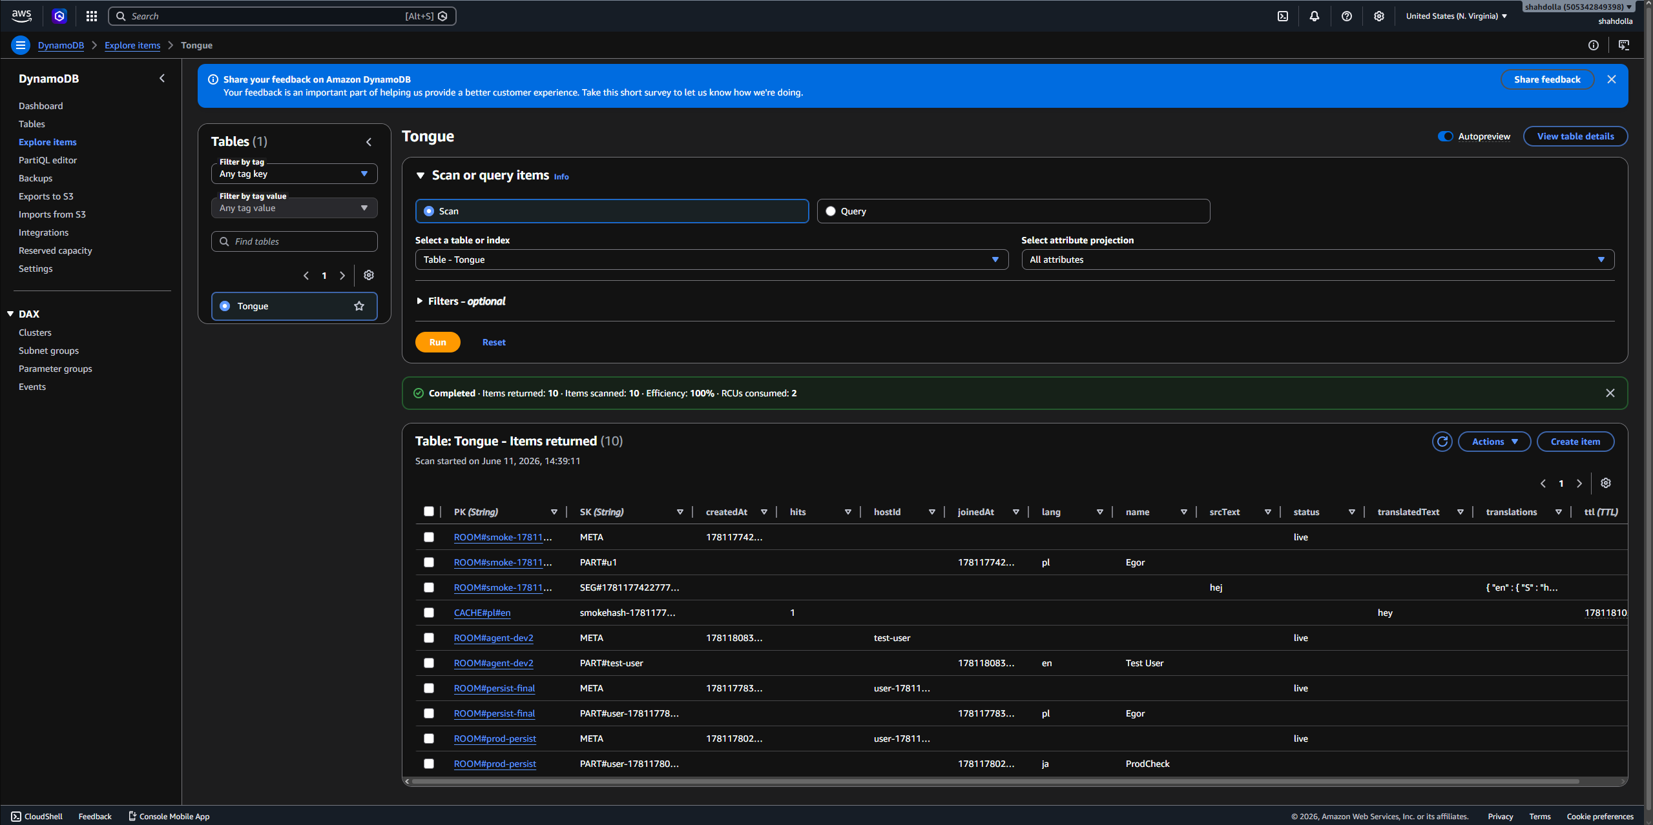1653x825 pixels.
Task: Click the horizontal scrollbar under items table
Action: coord(995,781)
